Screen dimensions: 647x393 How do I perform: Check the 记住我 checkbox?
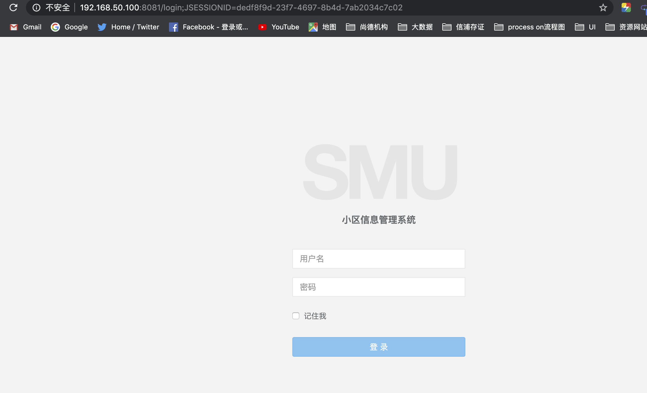click(x=296, y=316)
